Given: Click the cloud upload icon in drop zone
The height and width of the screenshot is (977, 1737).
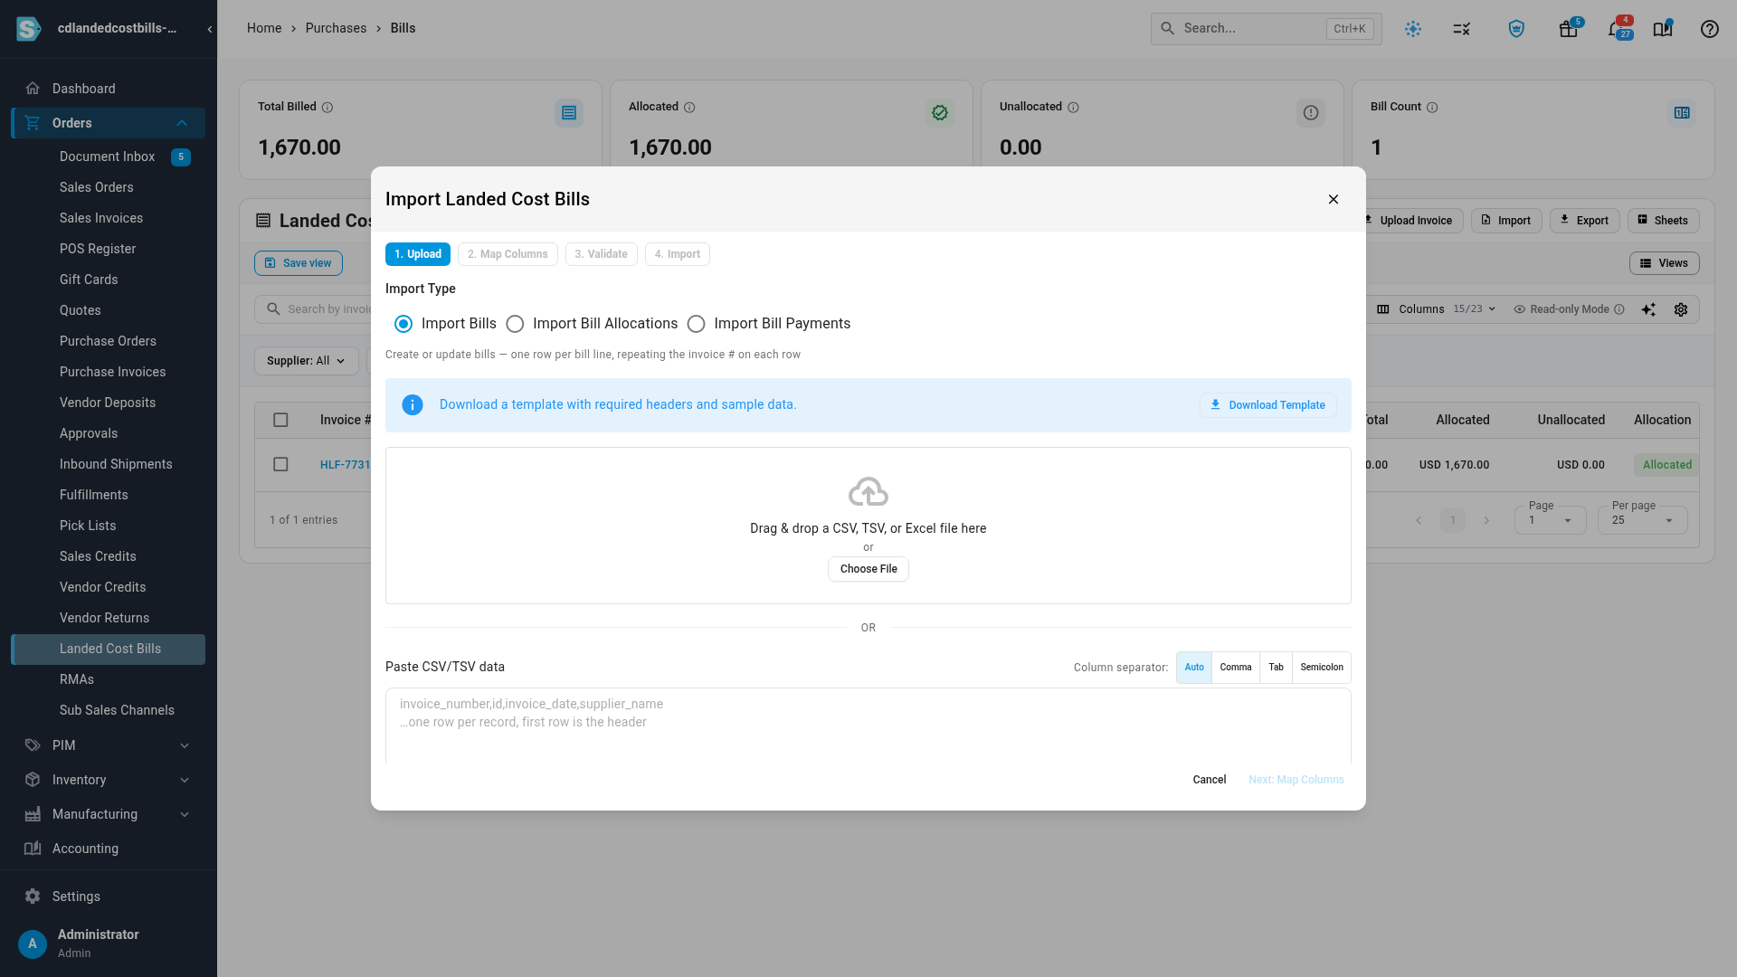Looking at the screenshot, I should pyautogui.click(x=868, y=492).
